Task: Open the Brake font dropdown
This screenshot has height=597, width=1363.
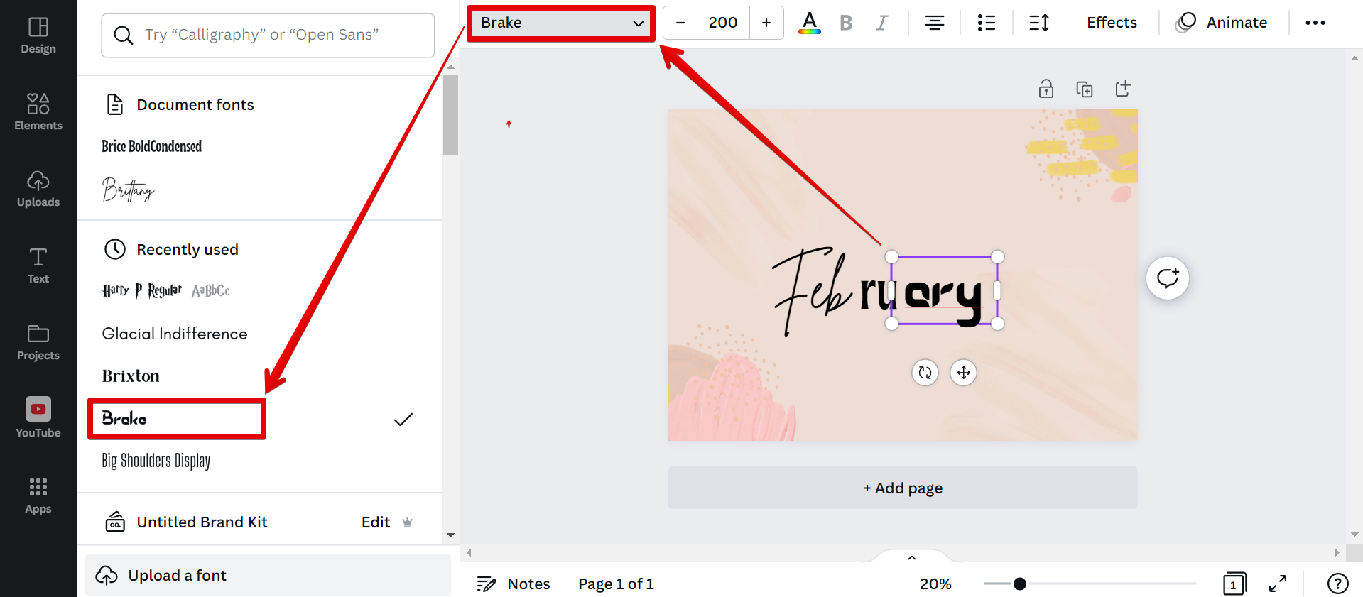Action: click(x=561, y=23)
